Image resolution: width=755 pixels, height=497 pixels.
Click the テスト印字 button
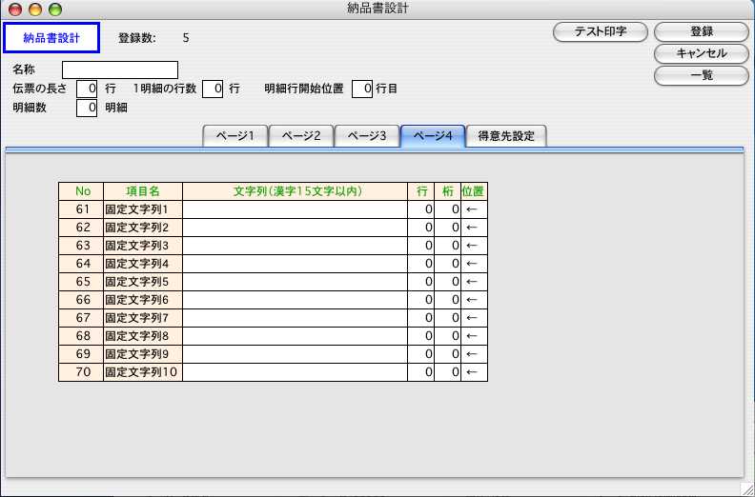pos(601,31)
